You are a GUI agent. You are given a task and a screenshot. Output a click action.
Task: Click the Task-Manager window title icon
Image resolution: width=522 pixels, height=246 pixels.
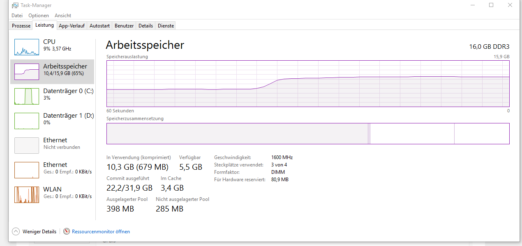pyautogui.click(x=15, y=5)
